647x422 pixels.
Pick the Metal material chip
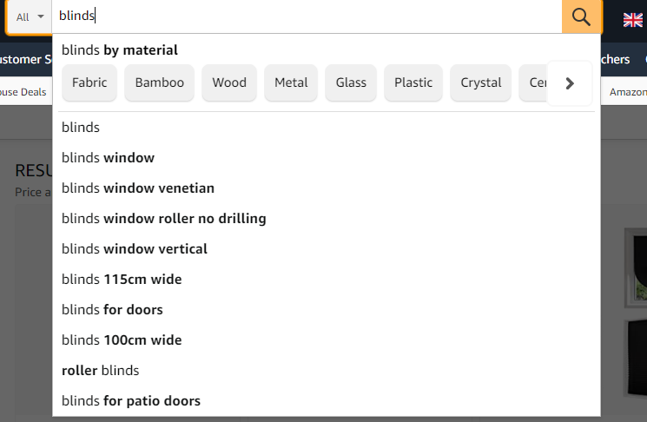click(291, 82)
